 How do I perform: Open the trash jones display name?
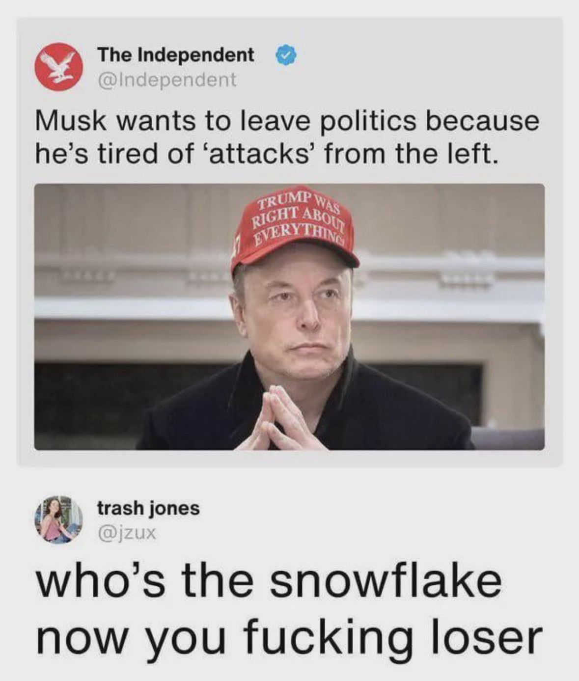tap(148, 509)
